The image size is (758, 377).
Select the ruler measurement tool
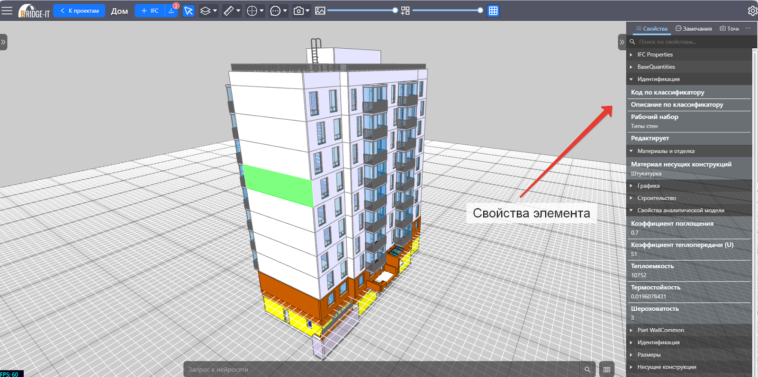click(229, 10)
